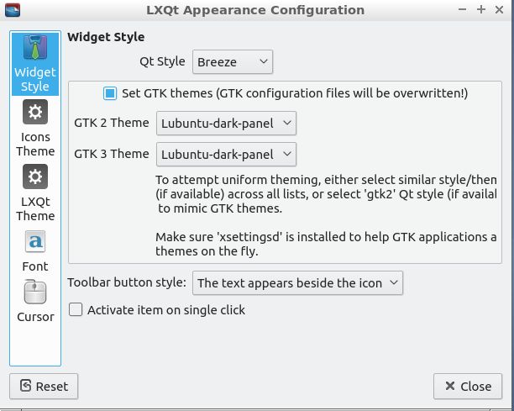The width and height of the screenshot is (514, 411).
Task: Click the Reset button text
Action: click(52, 387)
